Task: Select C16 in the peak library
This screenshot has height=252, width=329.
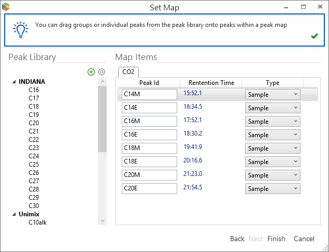Action: (x=34, y=90)
